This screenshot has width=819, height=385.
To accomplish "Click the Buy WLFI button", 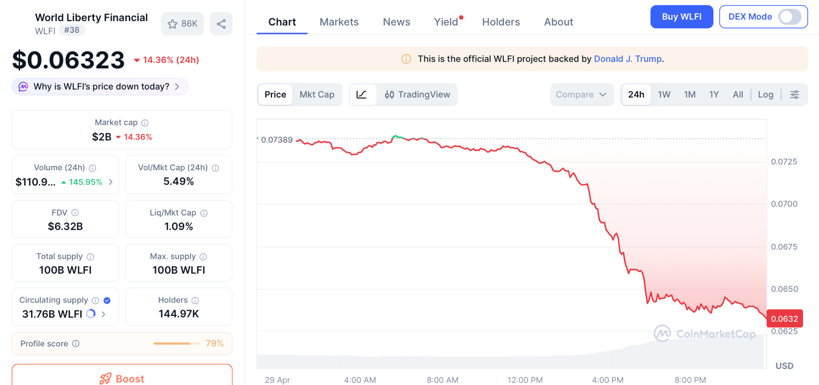I will point(681,17).
